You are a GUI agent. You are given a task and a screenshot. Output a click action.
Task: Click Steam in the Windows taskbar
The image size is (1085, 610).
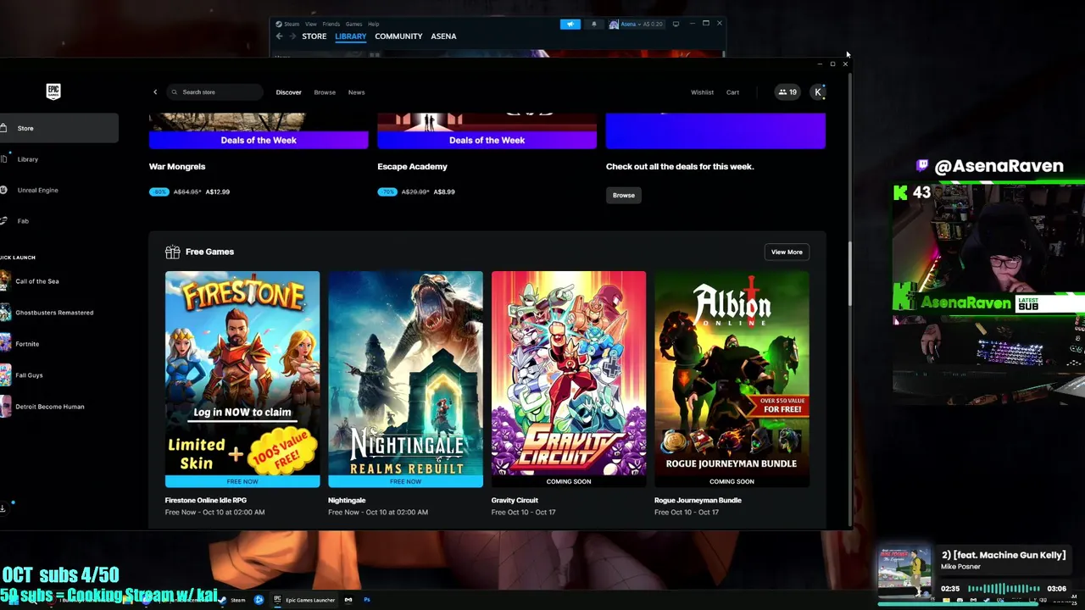(234, 600)
